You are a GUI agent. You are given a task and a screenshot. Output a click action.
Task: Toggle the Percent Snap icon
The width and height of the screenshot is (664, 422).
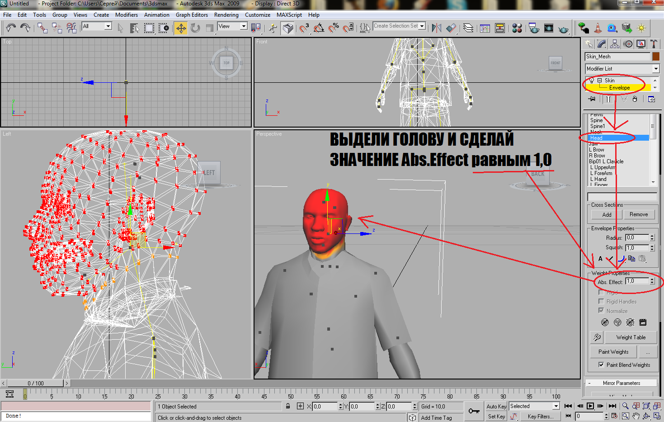[334, 28]
